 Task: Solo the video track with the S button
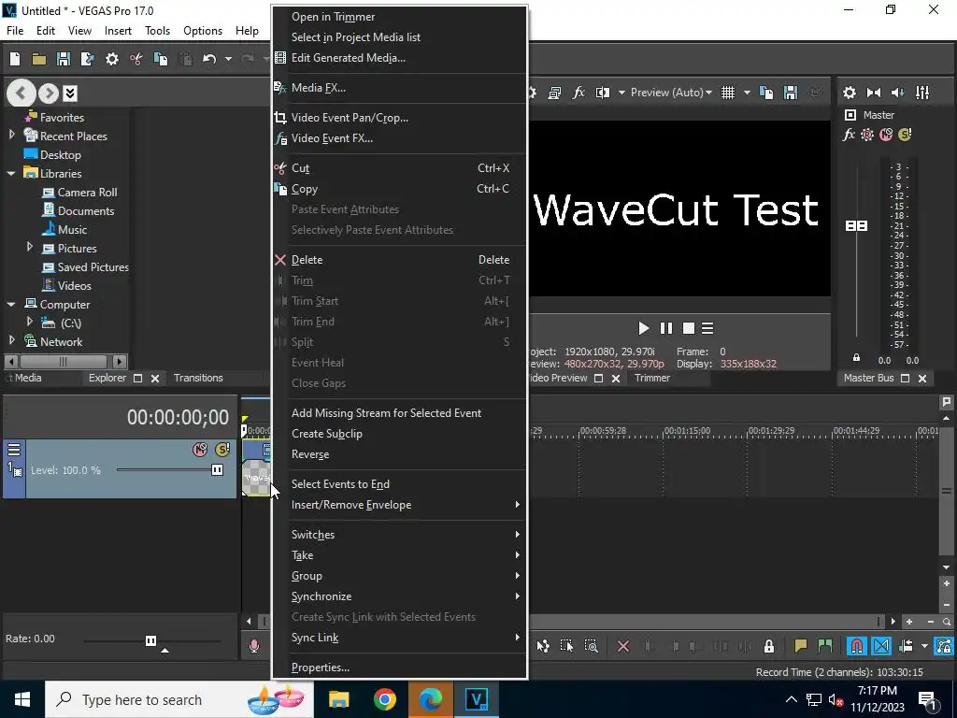point(222,450)
